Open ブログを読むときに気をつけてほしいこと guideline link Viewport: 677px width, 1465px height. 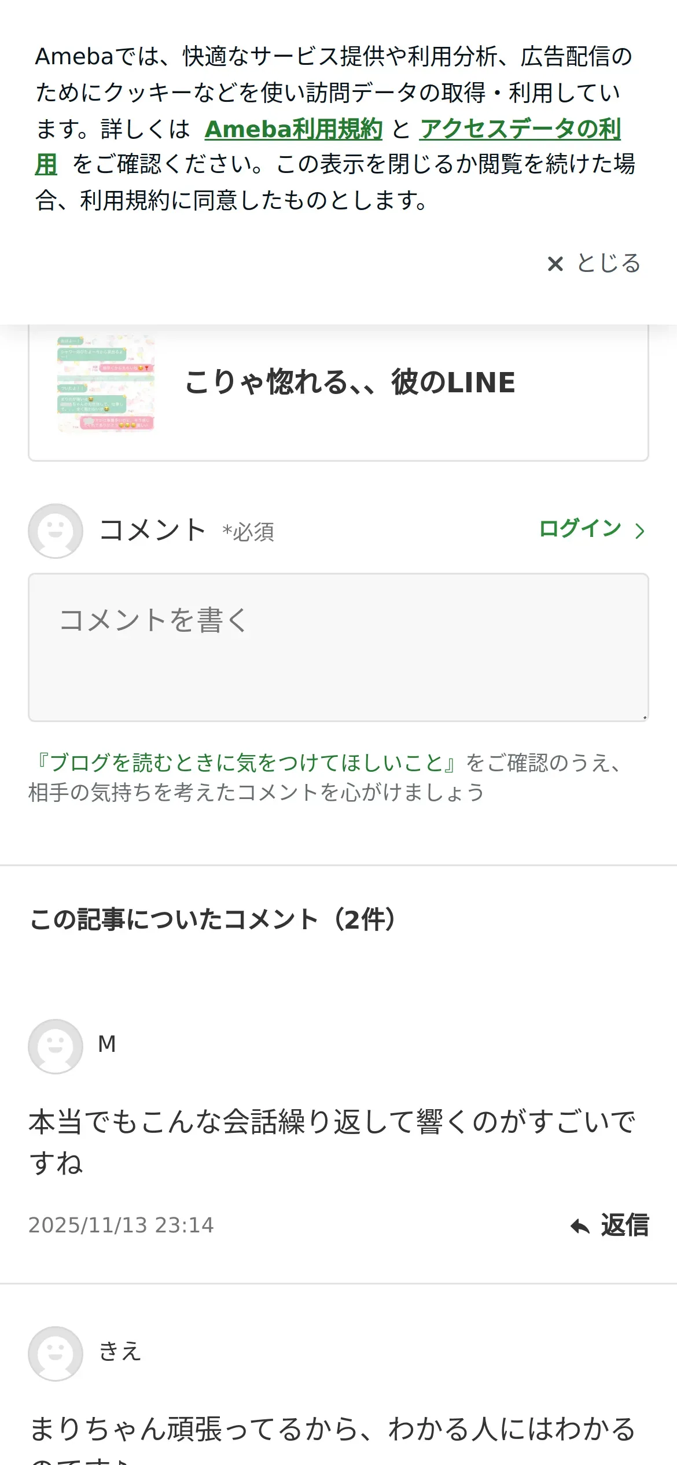246,763
